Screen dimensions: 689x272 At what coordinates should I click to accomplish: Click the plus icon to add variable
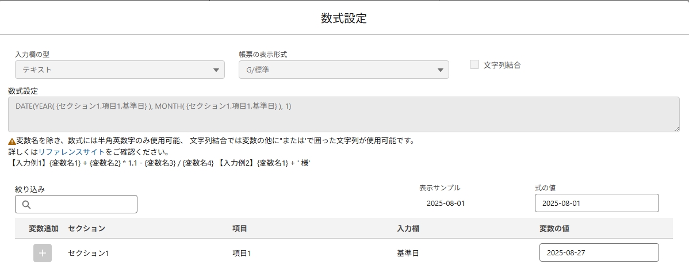click(x=43, y=253)
